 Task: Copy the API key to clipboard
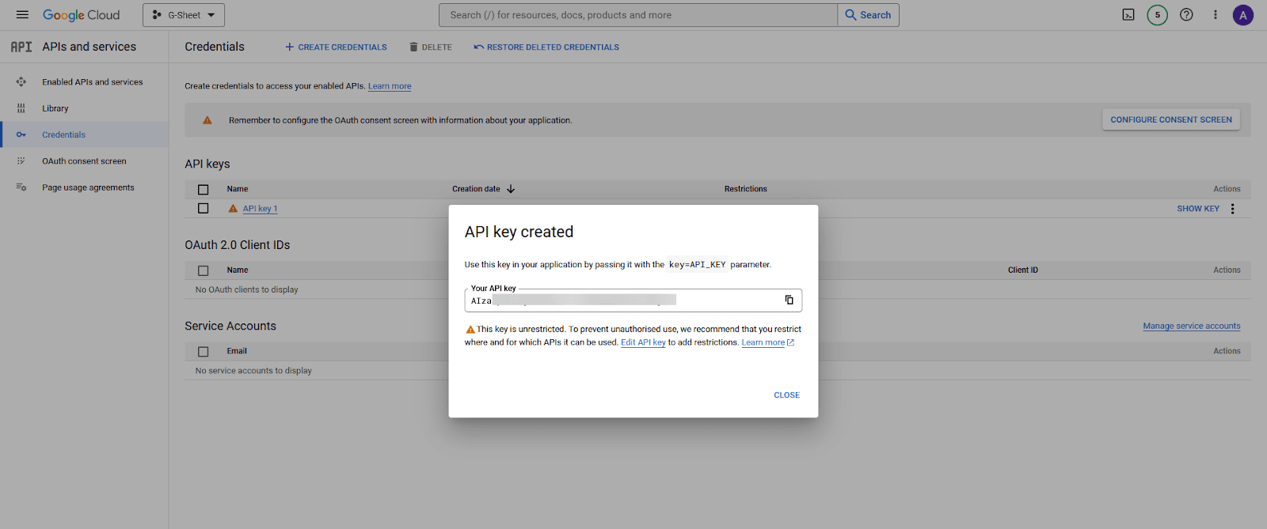[x=789, y=300]
